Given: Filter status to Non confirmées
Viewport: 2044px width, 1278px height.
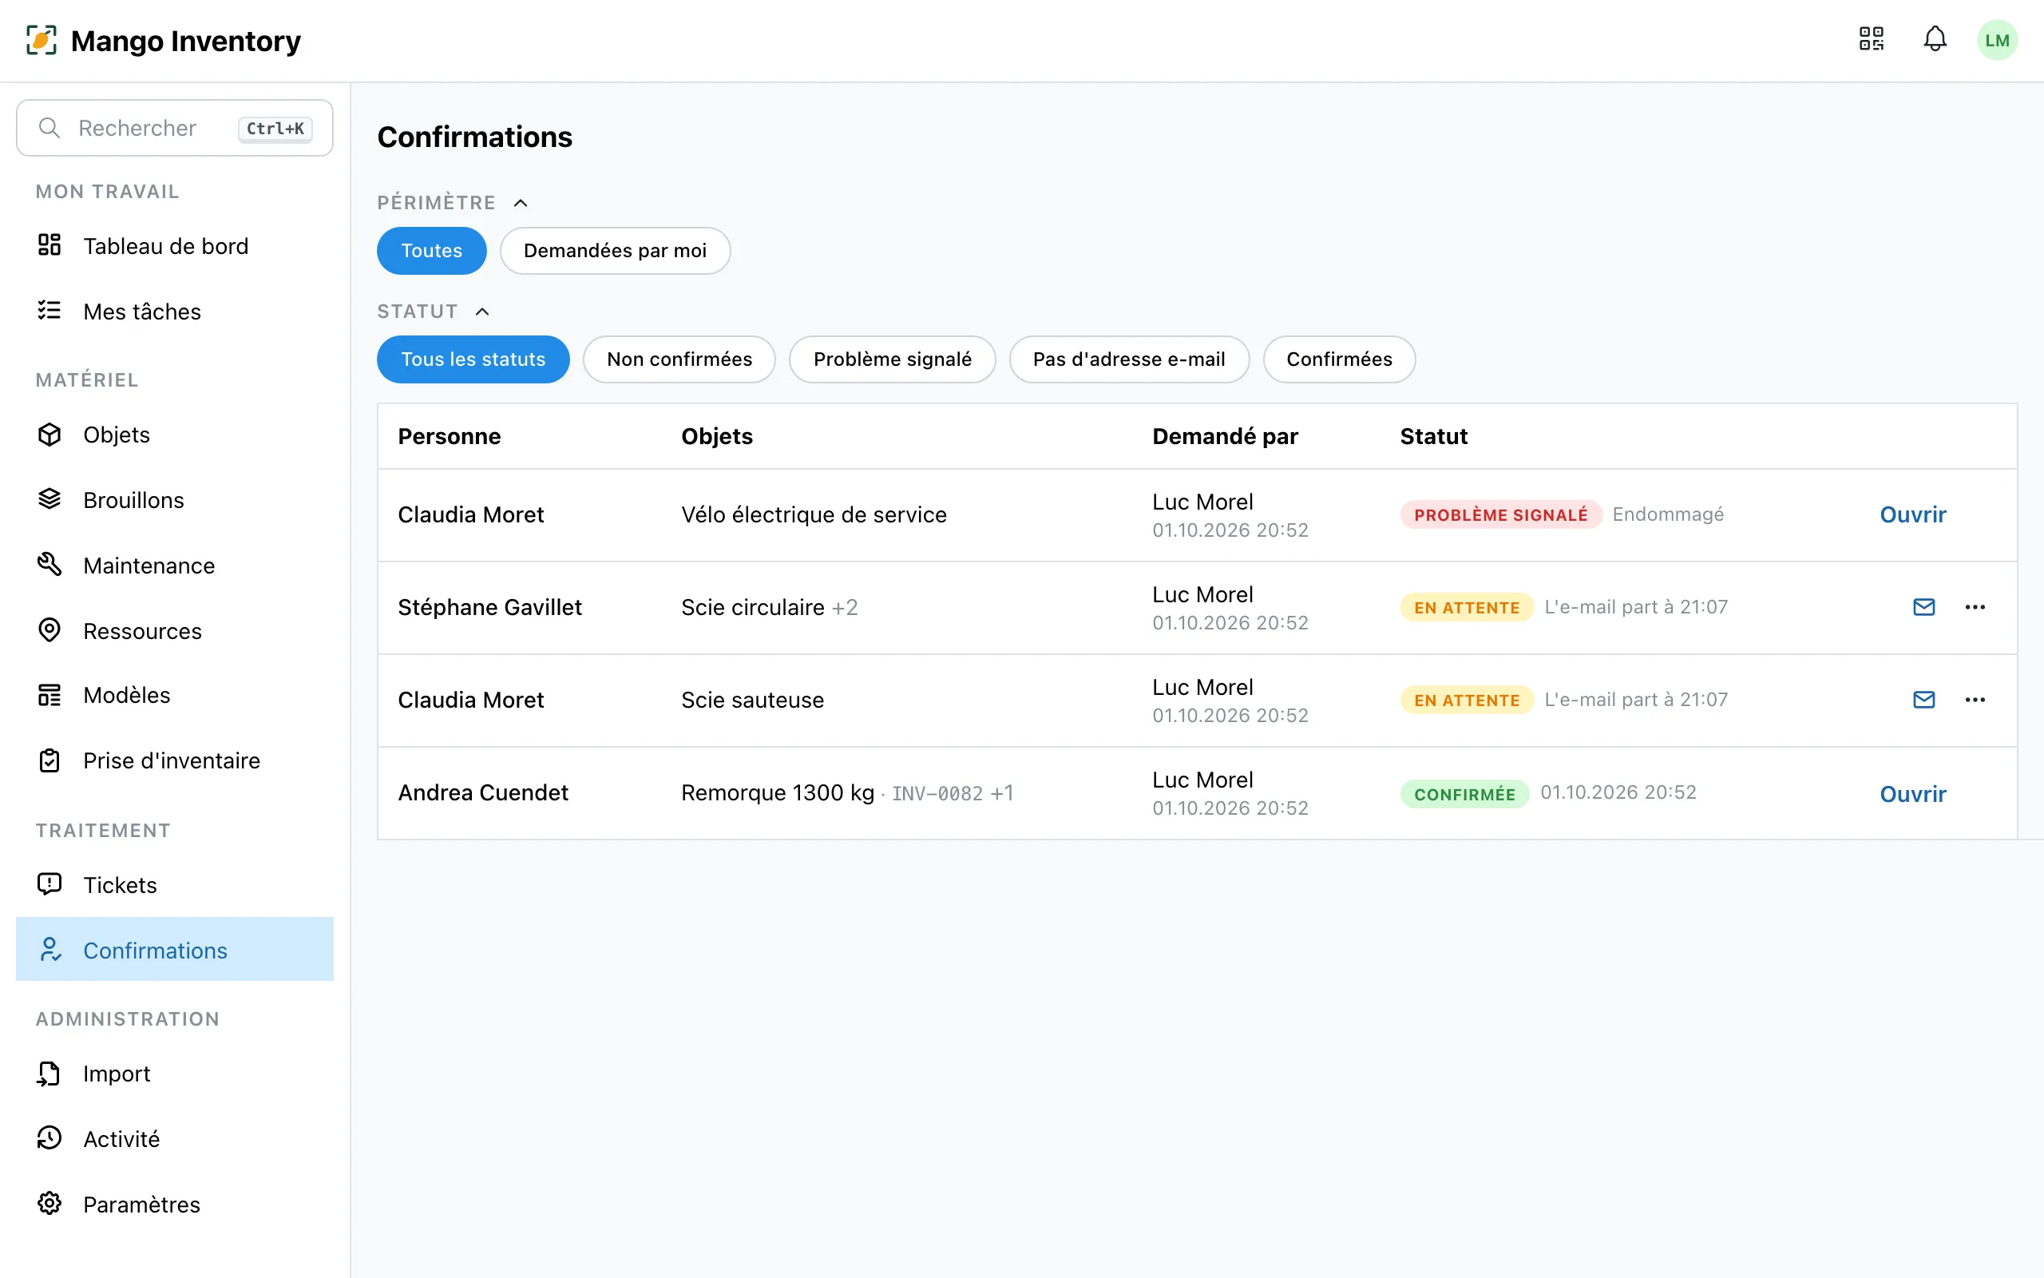Looking at the screenshot, I should tap(679, 359).
